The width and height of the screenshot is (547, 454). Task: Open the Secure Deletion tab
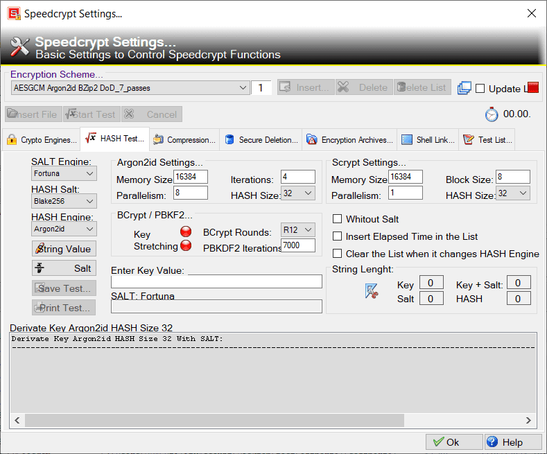point(261,140)
